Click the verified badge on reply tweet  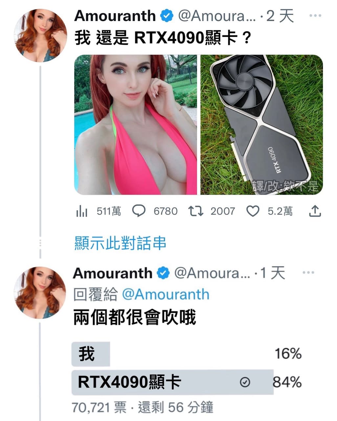click(163, 273)
